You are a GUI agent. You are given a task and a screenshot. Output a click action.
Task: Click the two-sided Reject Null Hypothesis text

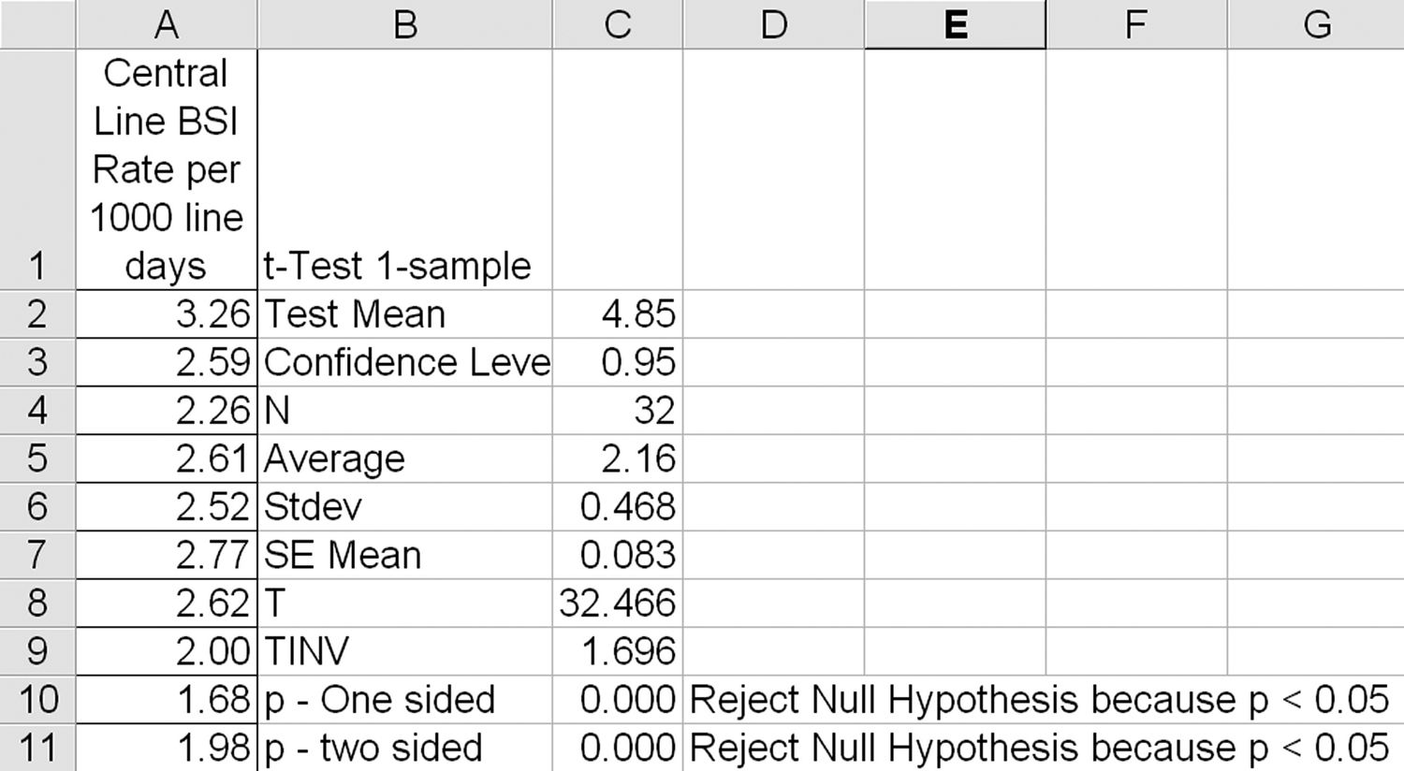coord(1039,748)
